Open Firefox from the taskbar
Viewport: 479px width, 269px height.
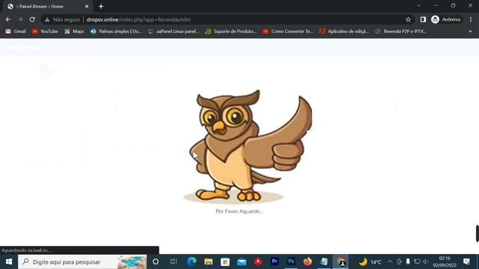(308, 262)
